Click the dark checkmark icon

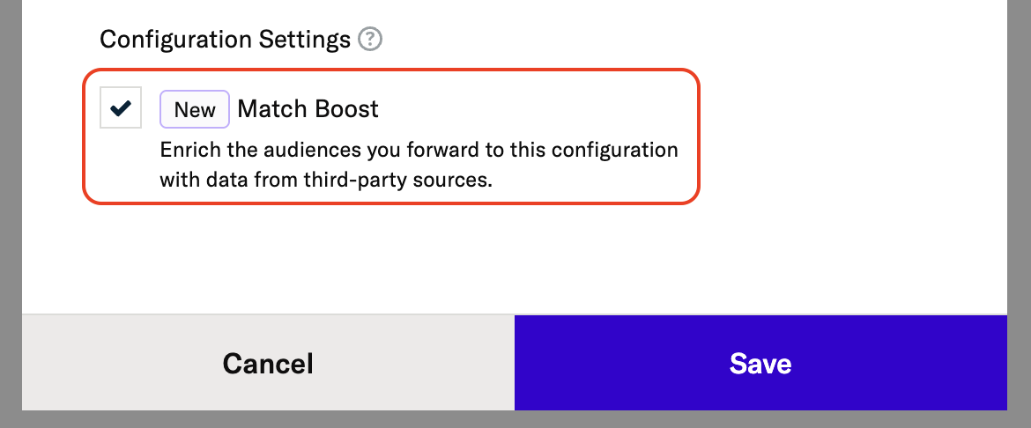[x=121, y=108]
